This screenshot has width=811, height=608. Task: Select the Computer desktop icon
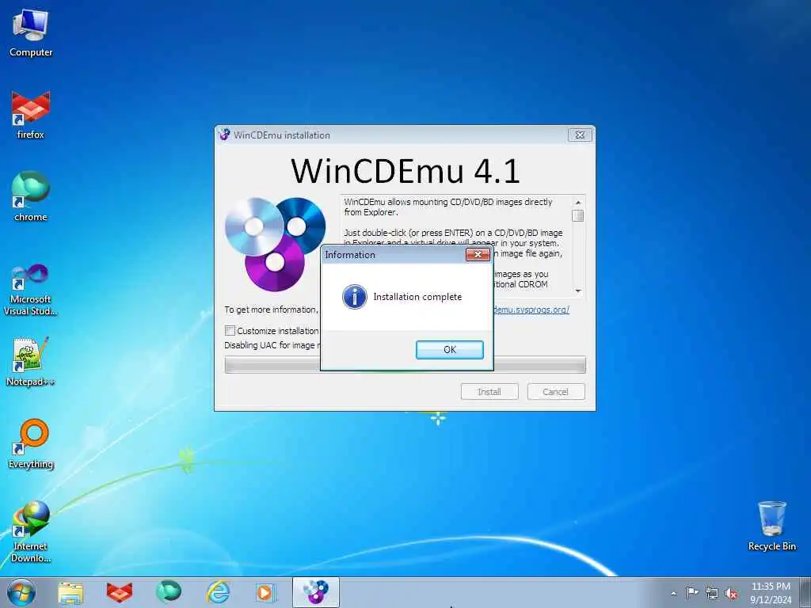(31, 32)
